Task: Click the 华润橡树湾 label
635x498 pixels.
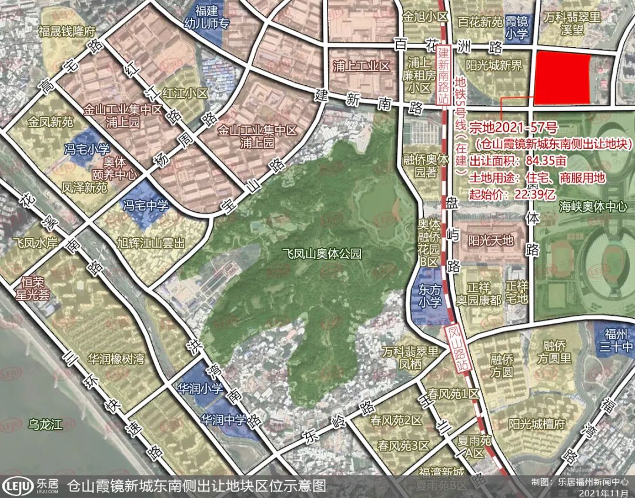Action: coord(116,359)
